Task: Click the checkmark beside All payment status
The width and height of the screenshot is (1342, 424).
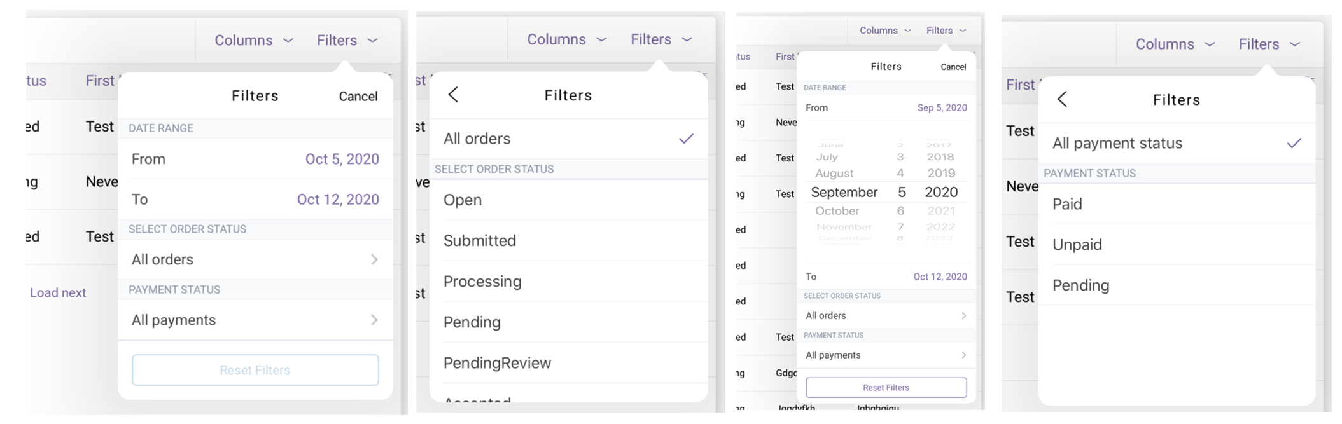Action: pyautogui.click(x=1294, y=143)
